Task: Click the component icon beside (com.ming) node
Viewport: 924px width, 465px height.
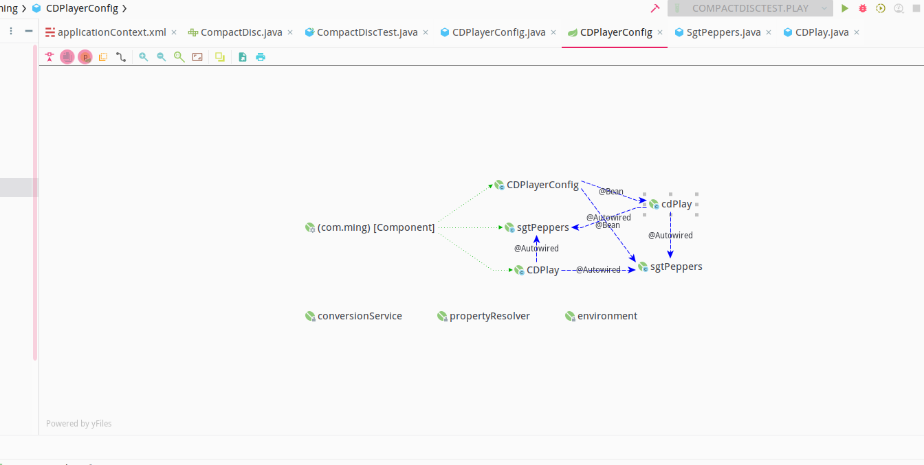Action: click(310, 227)
